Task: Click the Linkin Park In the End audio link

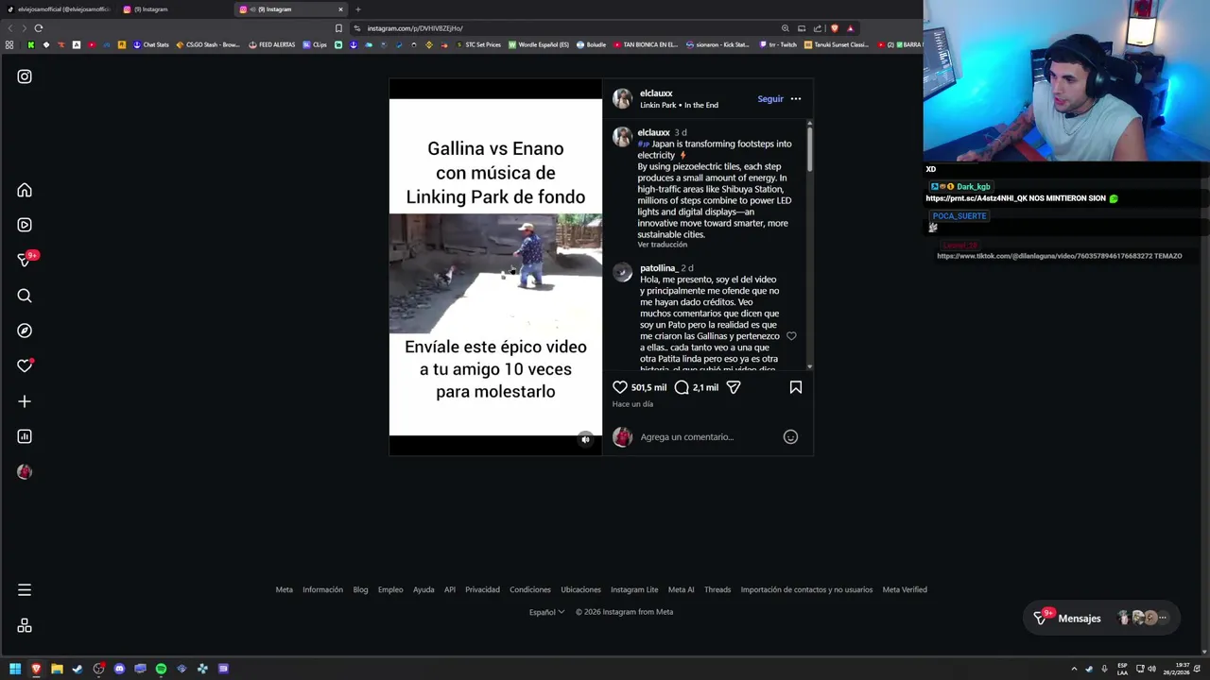Action: tap(679, 105)
